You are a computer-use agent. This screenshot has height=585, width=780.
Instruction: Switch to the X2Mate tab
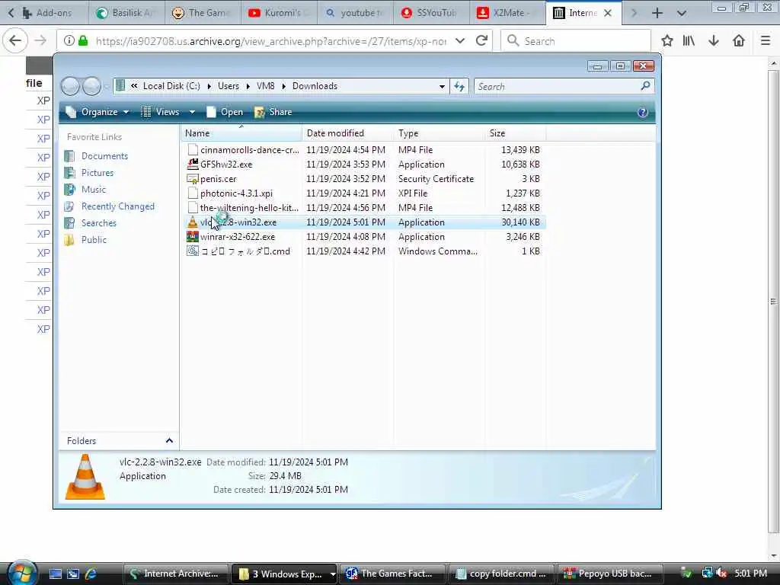click(507, 13)
